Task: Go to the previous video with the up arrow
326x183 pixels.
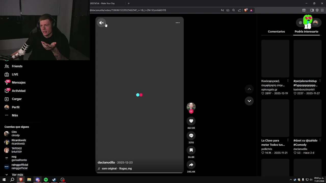Action: (249, 89)
